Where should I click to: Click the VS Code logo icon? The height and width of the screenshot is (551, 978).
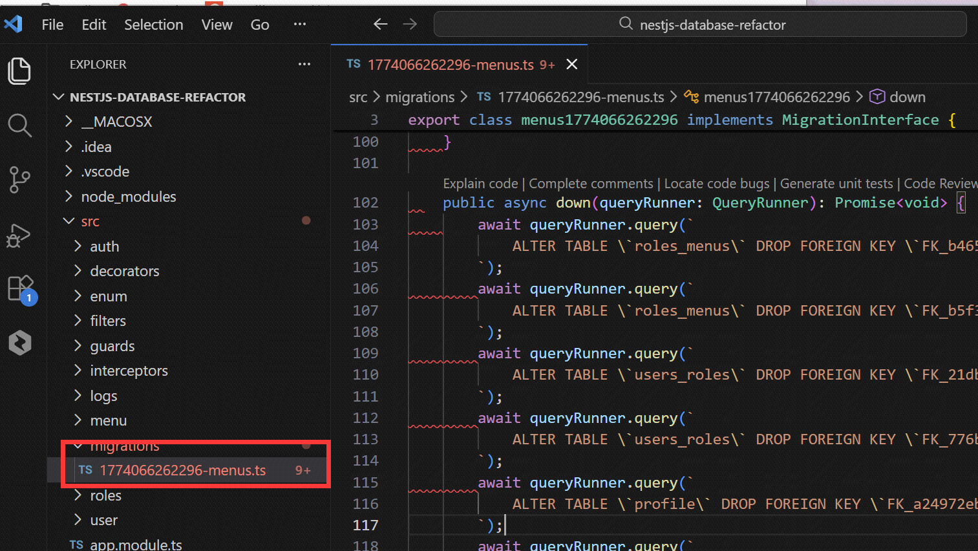[x=13, y=25]
